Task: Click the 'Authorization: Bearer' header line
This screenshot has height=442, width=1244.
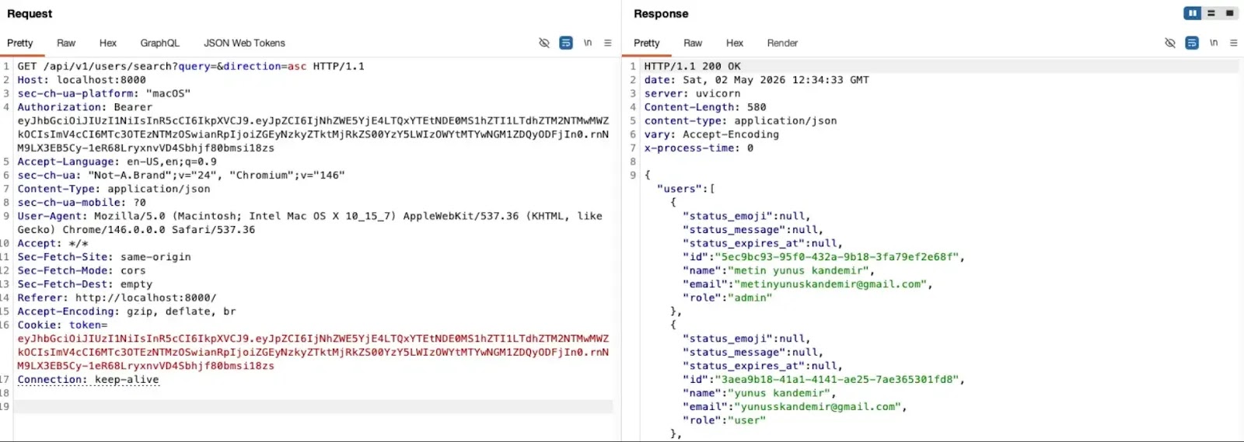Action: pyautogui.click(x=85, y=107)
